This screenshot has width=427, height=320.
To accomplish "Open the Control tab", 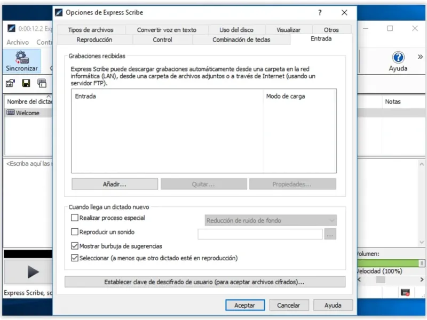I will (162, 39).
